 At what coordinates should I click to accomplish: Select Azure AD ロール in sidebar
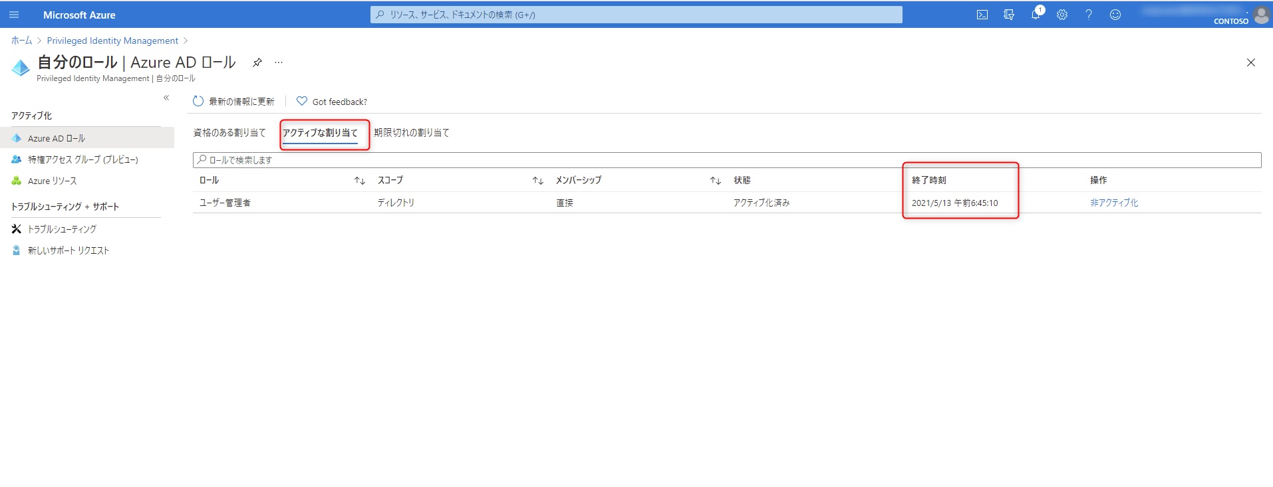click(x=87, y=138)
